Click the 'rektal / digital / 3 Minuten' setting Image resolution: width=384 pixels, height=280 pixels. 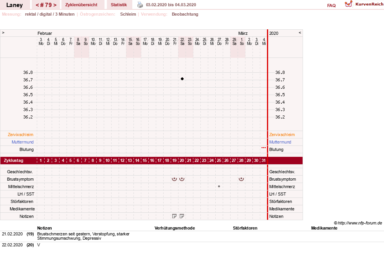(50, 14)
